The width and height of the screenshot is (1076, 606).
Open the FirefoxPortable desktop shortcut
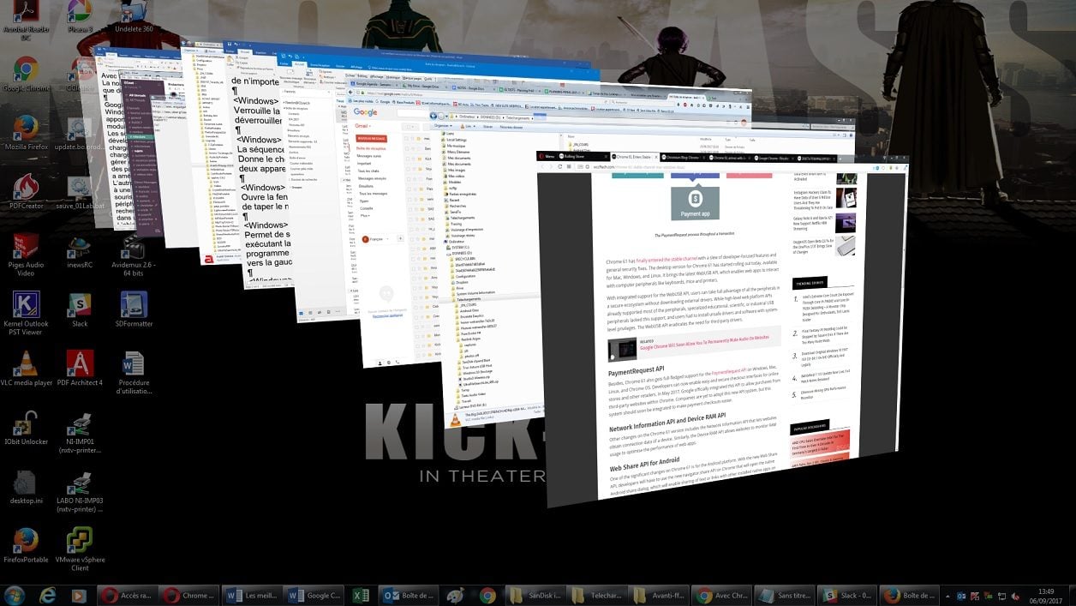(x=26, y=546)
